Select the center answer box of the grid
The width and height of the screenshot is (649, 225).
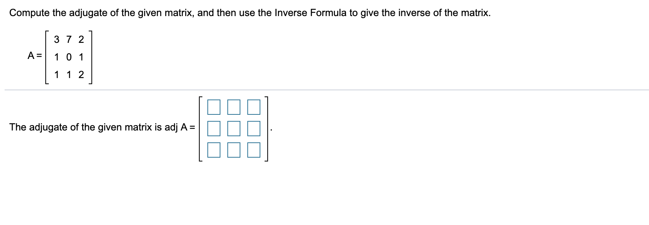click(233, 128)
